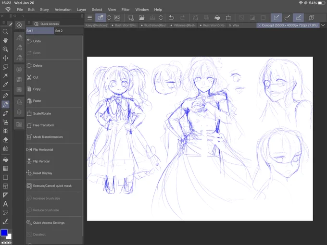Viewport: 327px width, 245px height.
Task: Close the Concept canvas tab
Action: 259,25
